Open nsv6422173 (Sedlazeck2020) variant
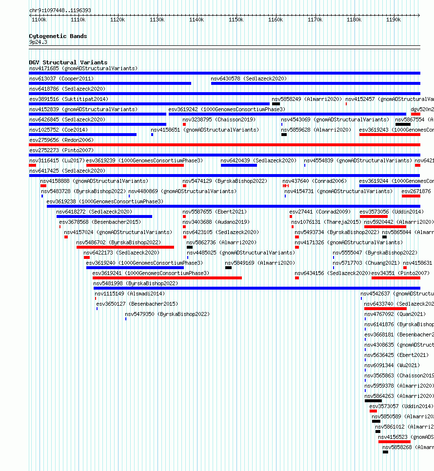The width and height of the screenshot is (434, 471). point(121,253)
